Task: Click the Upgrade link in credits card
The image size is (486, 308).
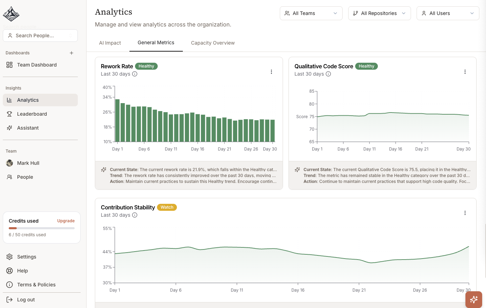Action: click(x=66, y=221)
